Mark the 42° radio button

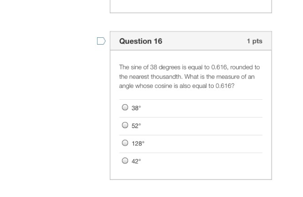[125, 161]
